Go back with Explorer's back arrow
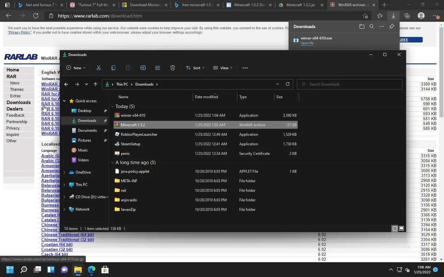 click(x=66, y=84)
